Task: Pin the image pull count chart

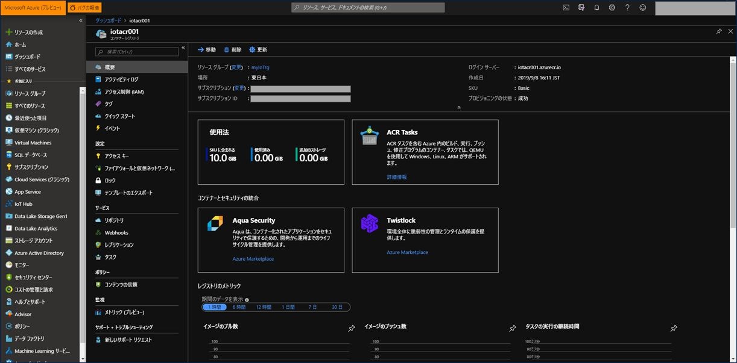Action: pyautogui.click(x=352, y=328)
